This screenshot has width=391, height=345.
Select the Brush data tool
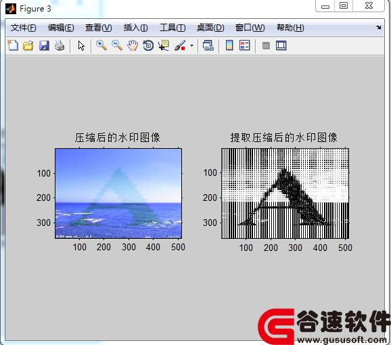tap(180, 45)
